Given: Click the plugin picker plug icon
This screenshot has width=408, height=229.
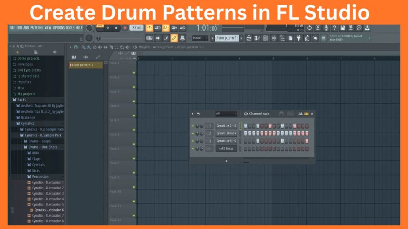Looking at the screenshot, I should click(299, 38).
